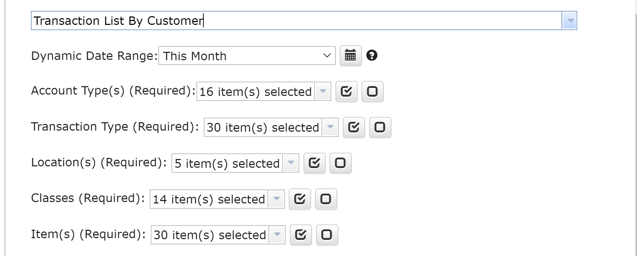Uncheck all Classes with the empty box icon
The image size is (637, 256).
326,199
